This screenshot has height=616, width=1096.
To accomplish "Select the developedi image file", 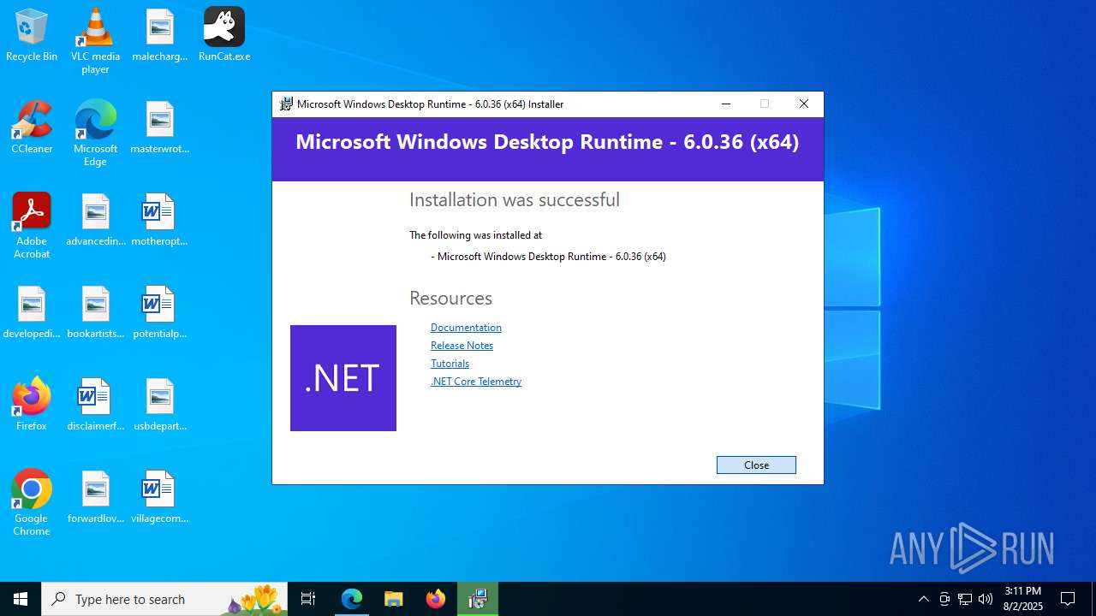I will [x=32, y=312].
